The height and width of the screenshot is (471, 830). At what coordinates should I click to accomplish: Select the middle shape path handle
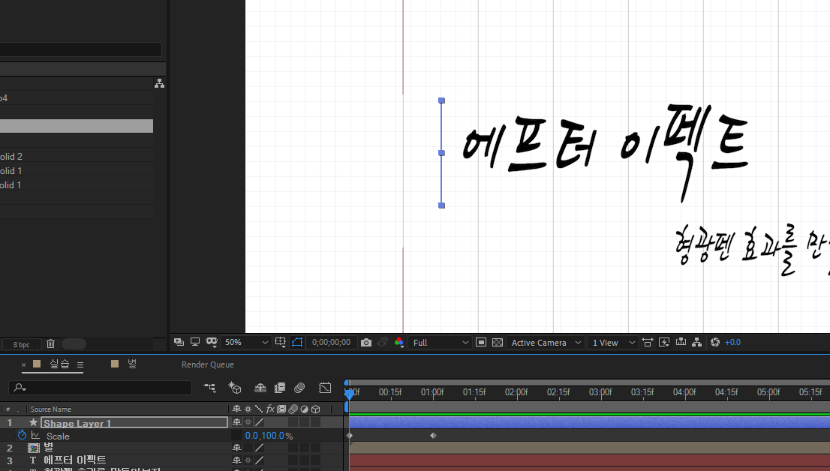441,153
